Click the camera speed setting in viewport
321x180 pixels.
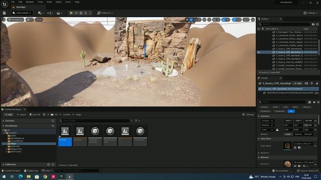246,20
